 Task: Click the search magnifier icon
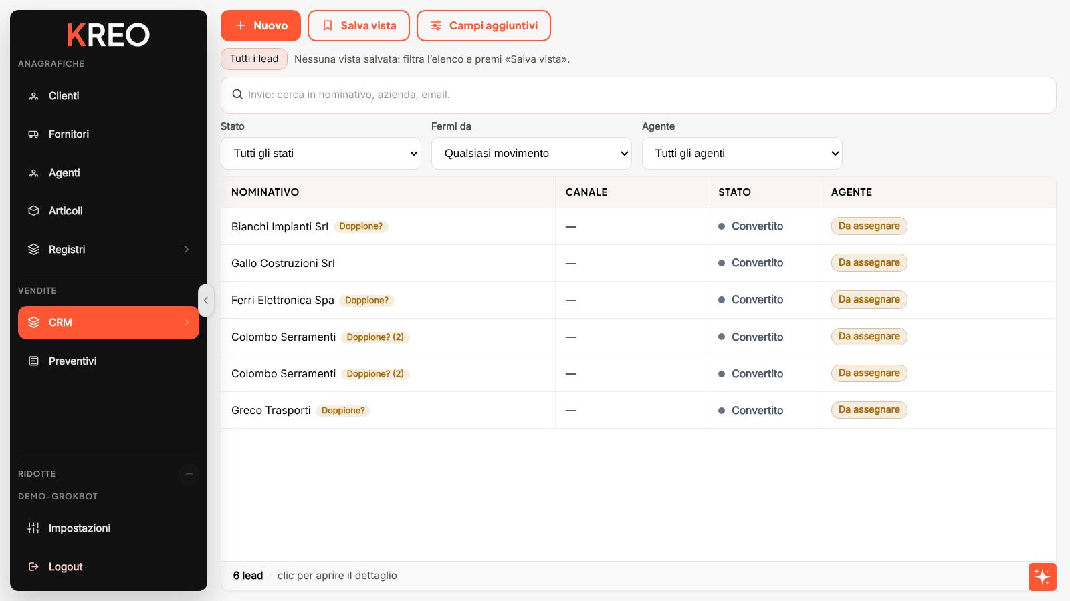pyautogui.click(x=237, y=95)
